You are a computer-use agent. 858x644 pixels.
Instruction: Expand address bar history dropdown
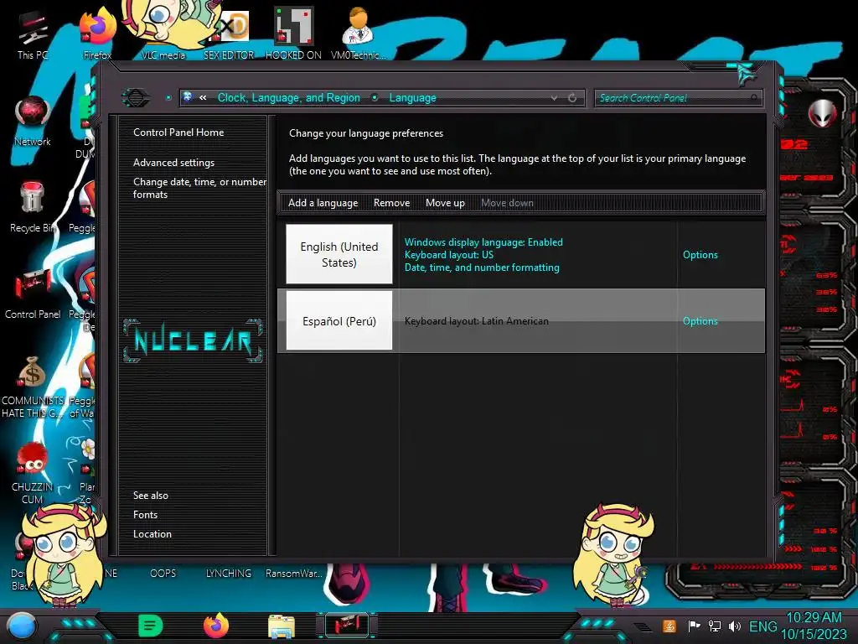click(x=555, y=98)
